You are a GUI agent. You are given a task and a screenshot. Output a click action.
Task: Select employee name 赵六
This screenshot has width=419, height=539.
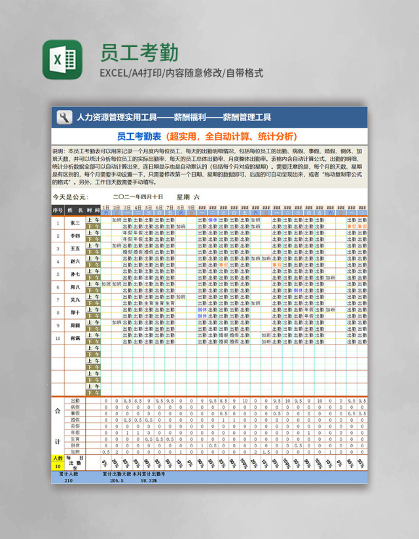coord(75,261)
